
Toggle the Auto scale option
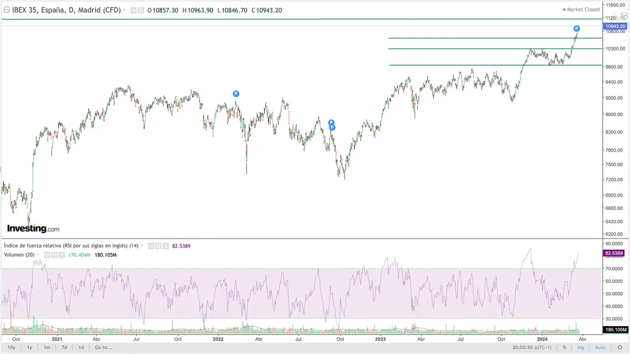600,347
